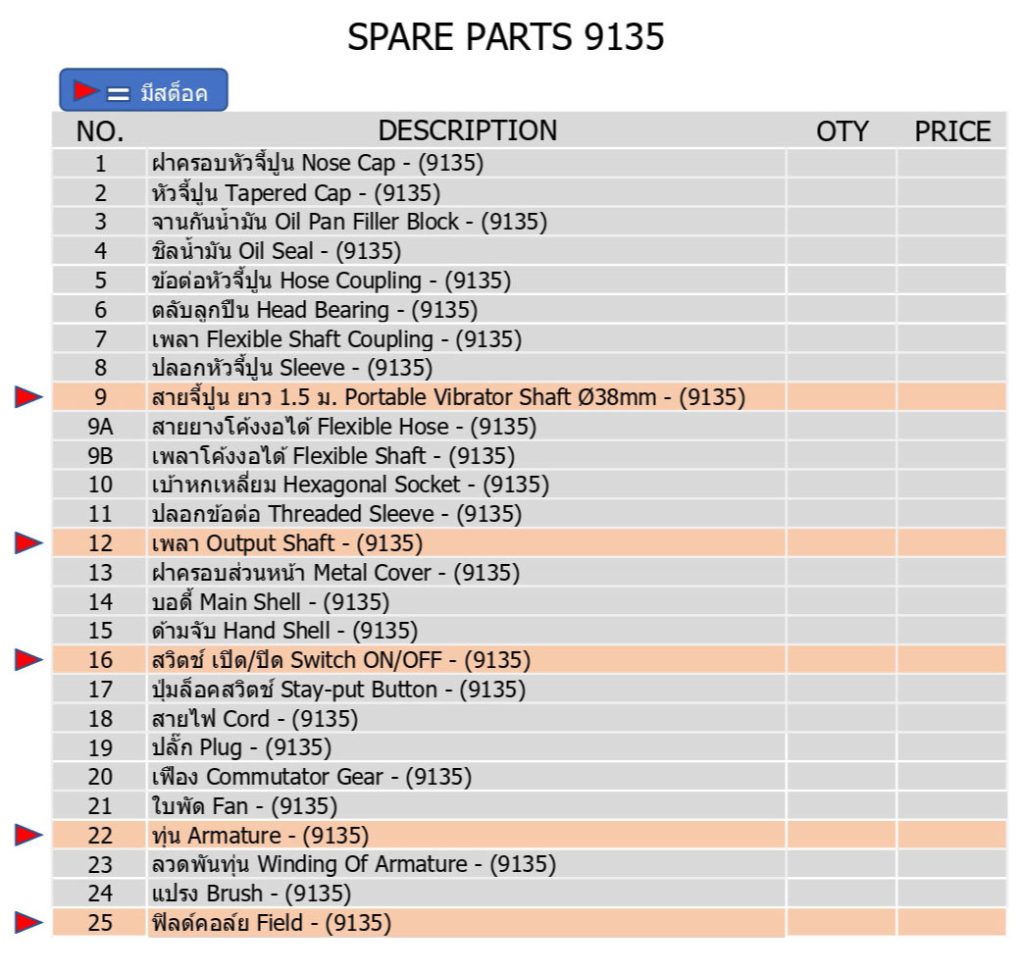1020x973 pixels.
Task: Click the Commutator Gear description
Action: [x=312, y=777]
